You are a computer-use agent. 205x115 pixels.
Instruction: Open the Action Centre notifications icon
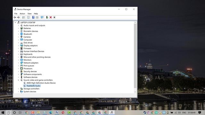200,112
